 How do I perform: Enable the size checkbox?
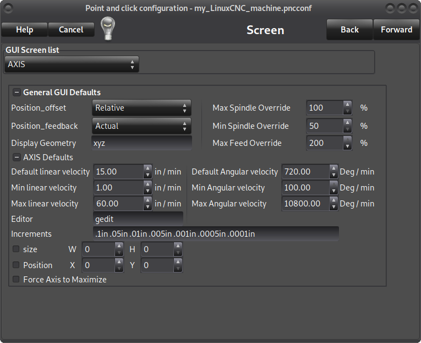coord(16,249)
